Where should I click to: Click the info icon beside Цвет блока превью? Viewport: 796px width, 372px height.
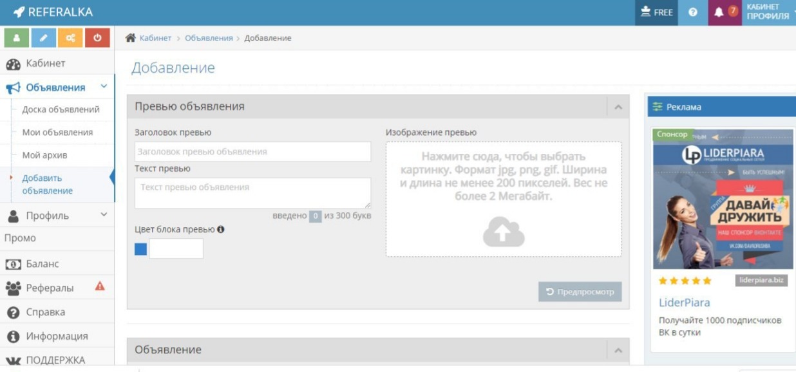click(220, 229)
